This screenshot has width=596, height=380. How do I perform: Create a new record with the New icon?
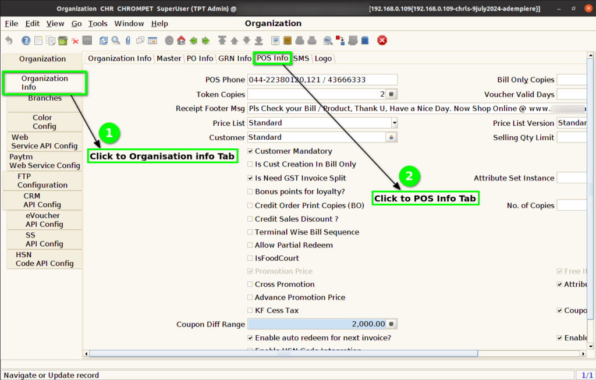point(38,40)
